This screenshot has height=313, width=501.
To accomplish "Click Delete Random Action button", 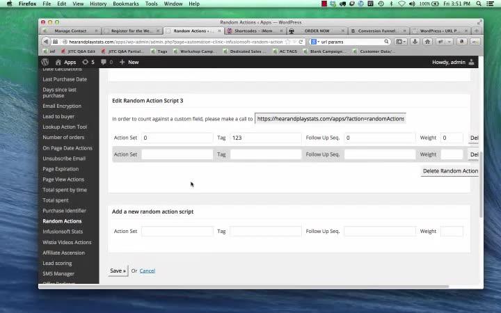I will (x=450, y=171).
